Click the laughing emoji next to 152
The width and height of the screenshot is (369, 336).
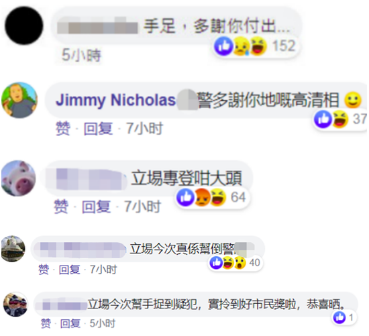pyautogui.click(x=258, y=46)
